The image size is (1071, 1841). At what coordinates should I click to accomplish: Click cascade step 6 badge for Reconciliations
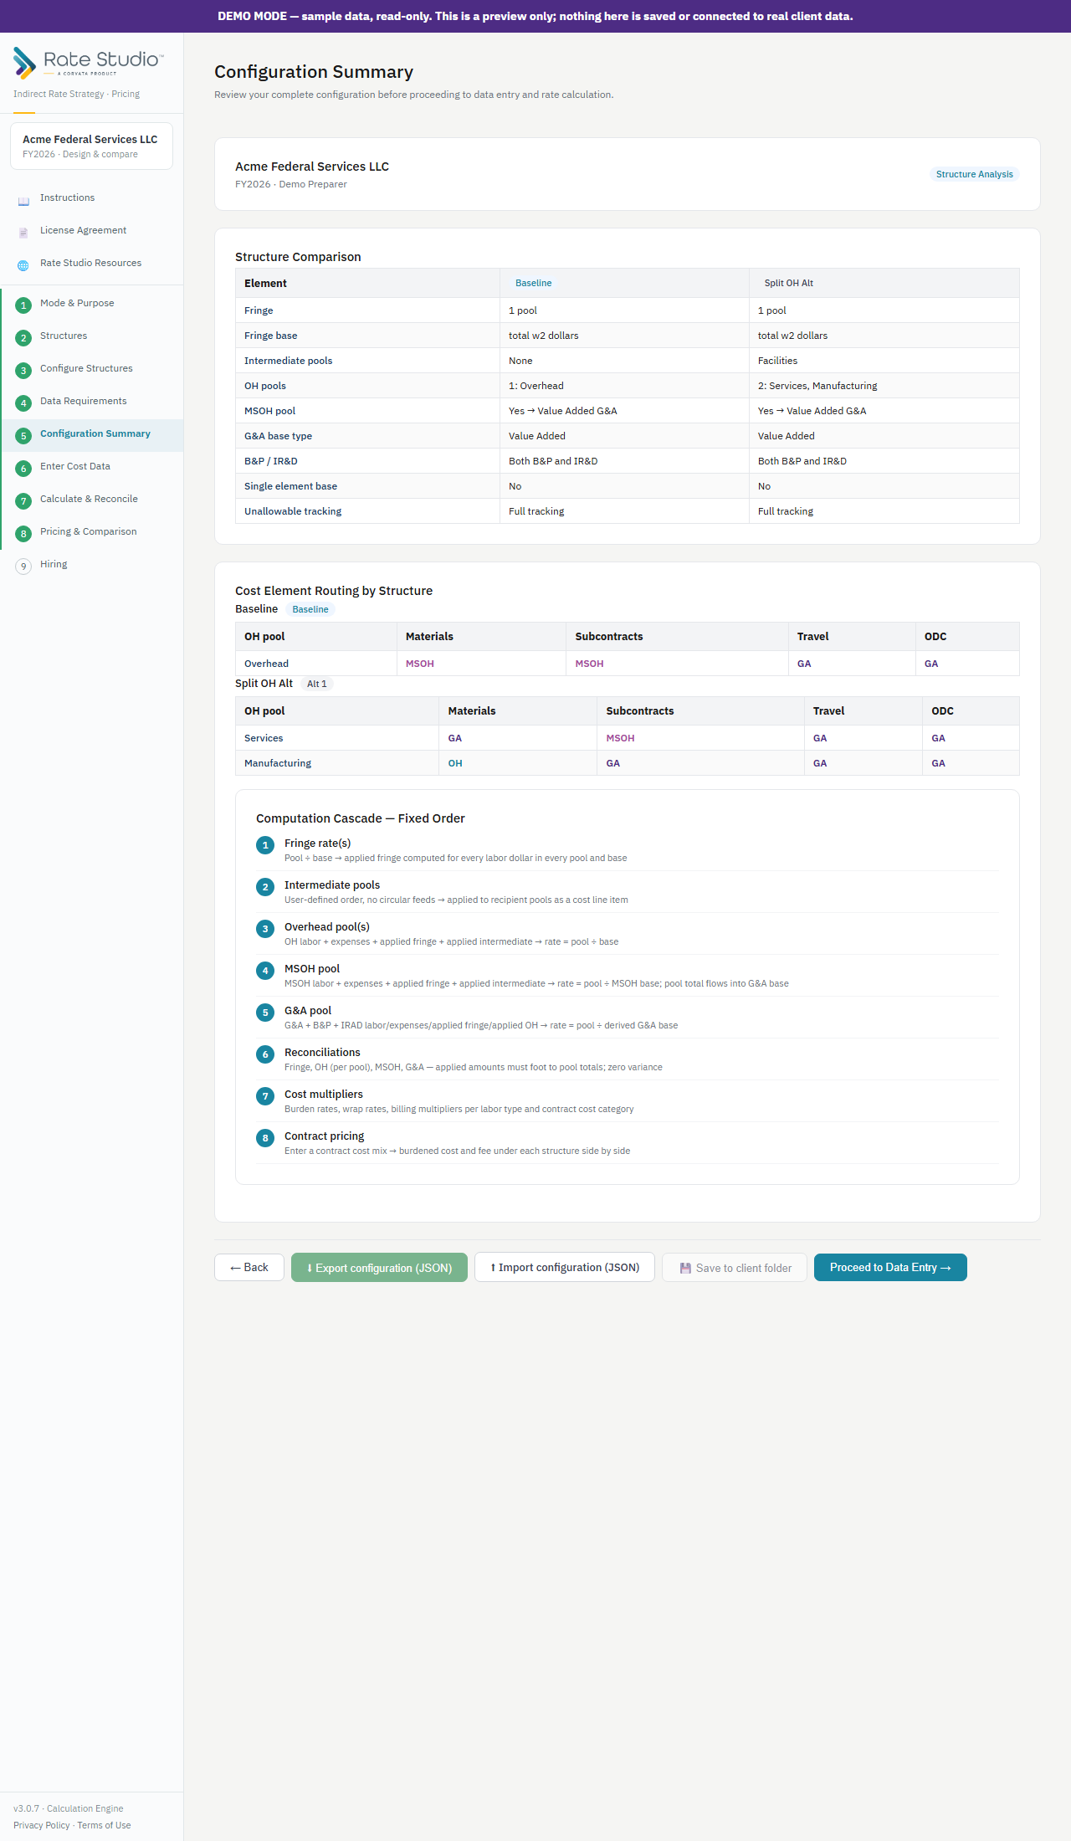pyautogui.click(x=265, y=1054)
